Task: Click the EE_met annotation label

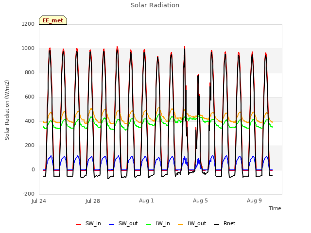Action: click(x=53, y=20)
